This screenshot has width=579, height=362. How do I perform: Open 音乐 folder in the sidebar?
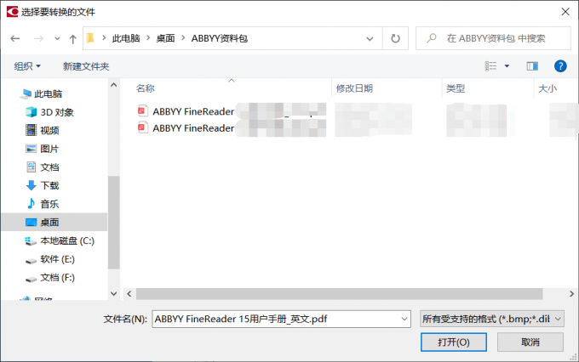[x=49, y=204]
